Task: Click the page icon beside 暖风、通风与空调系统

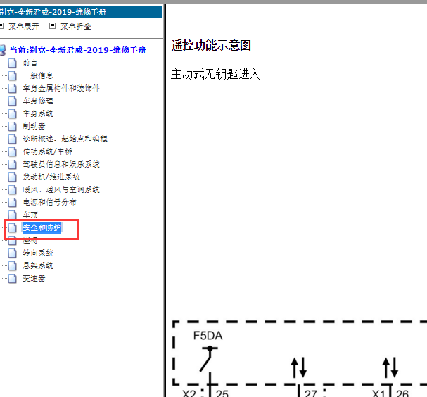Action: click(x=12, y=189)
